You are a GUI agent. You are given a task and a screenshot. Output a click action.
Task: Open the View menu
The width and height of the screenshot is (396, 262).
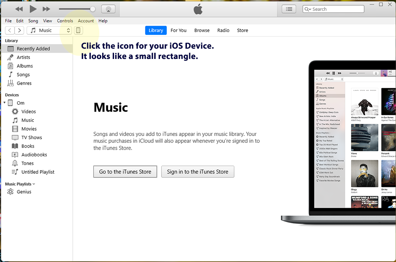pos(48,21)
